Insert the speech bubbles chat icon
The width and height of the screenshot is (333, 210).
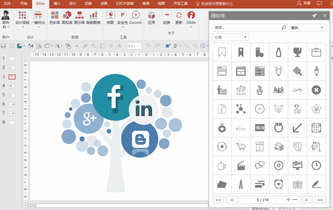click(260, 166)
